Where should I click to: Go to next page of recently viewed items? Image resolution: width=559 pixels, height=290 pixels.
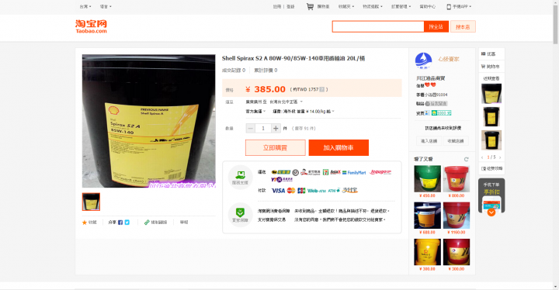coord(500,157)
